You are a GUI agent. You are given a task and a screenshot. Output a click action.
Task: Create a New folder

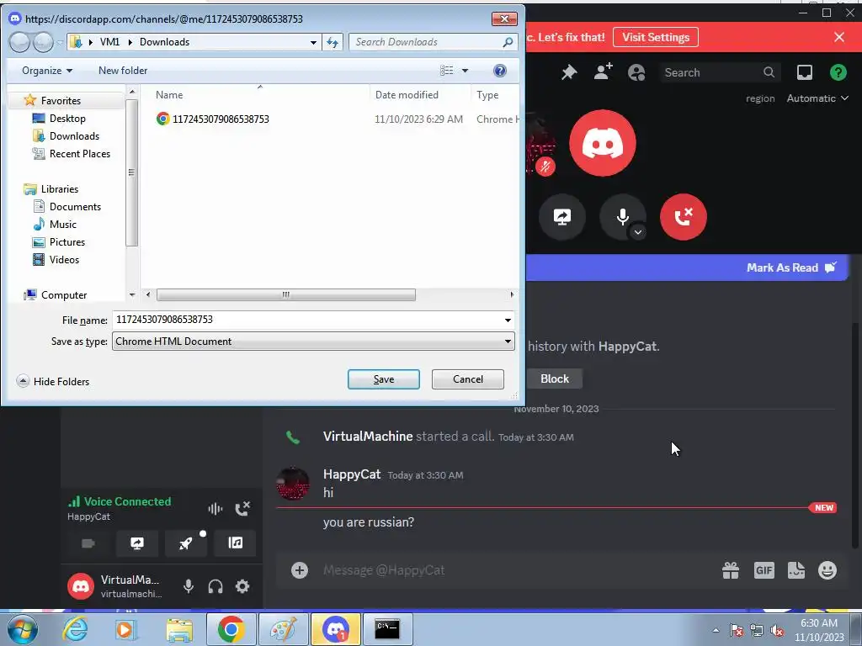point(123,71)
